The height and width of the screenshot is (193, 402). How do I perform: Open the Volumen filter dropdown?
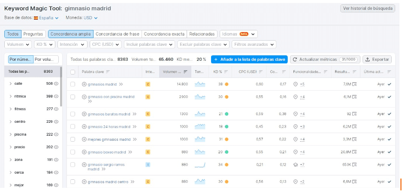pyautogui.click(x=18, y=45)
